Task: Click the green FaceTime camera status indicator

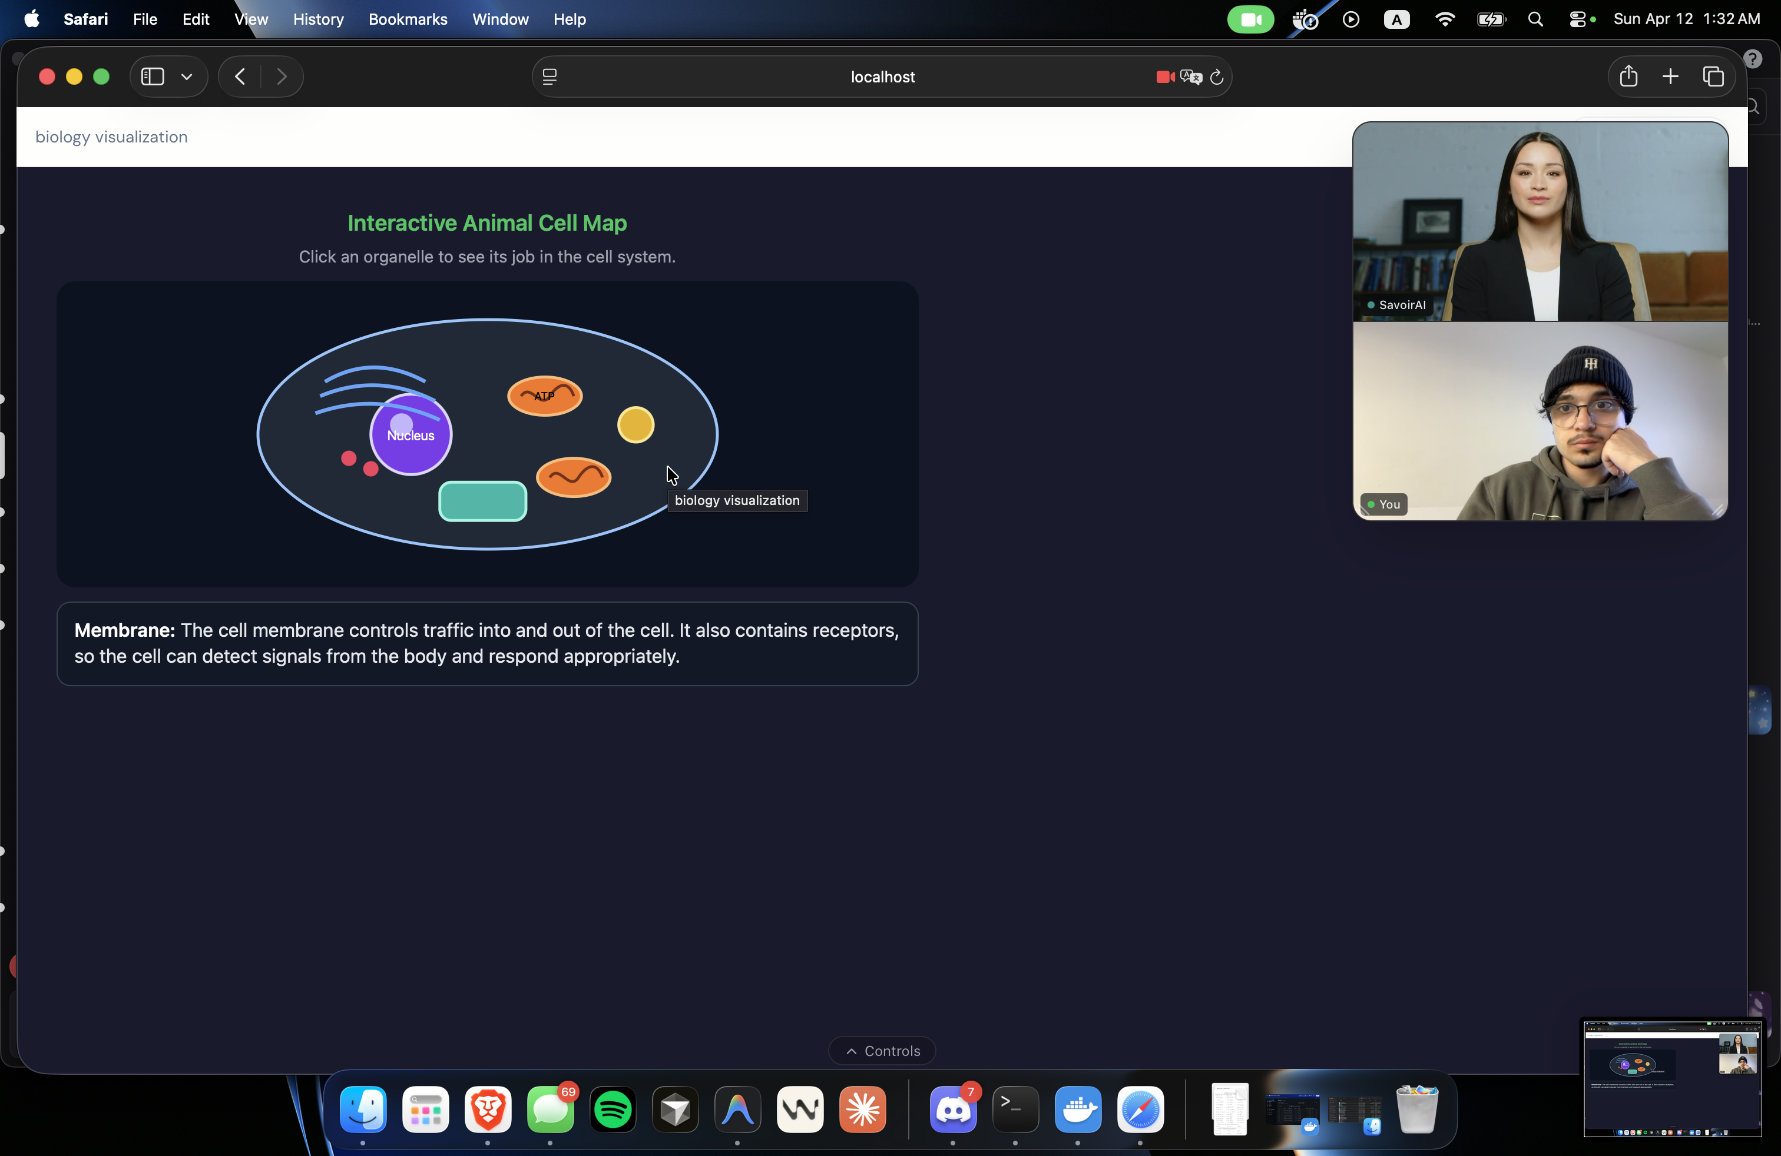Action: point(1250,19)
